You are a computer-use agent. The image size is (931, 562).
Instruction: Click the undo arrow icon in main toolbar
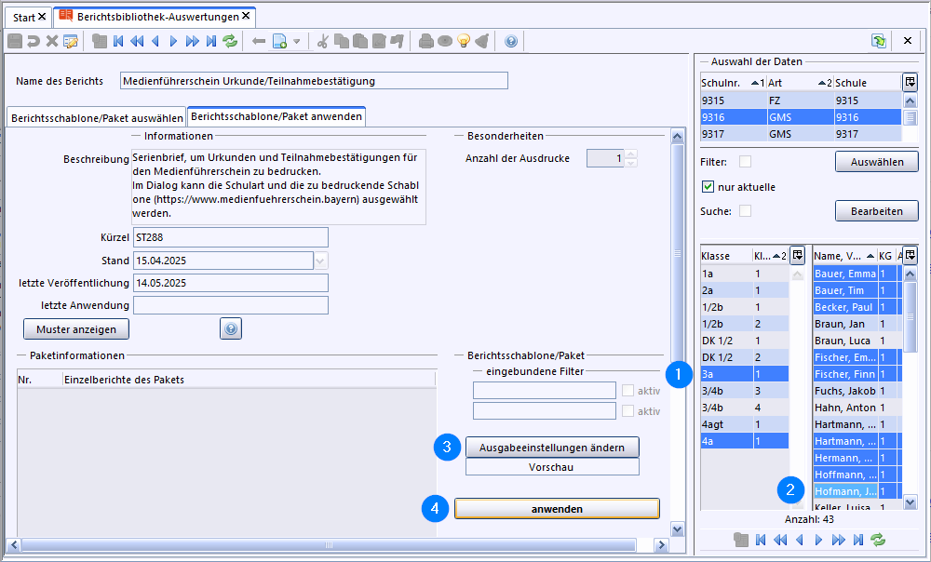pyautogui.click(x=34, y=41)
